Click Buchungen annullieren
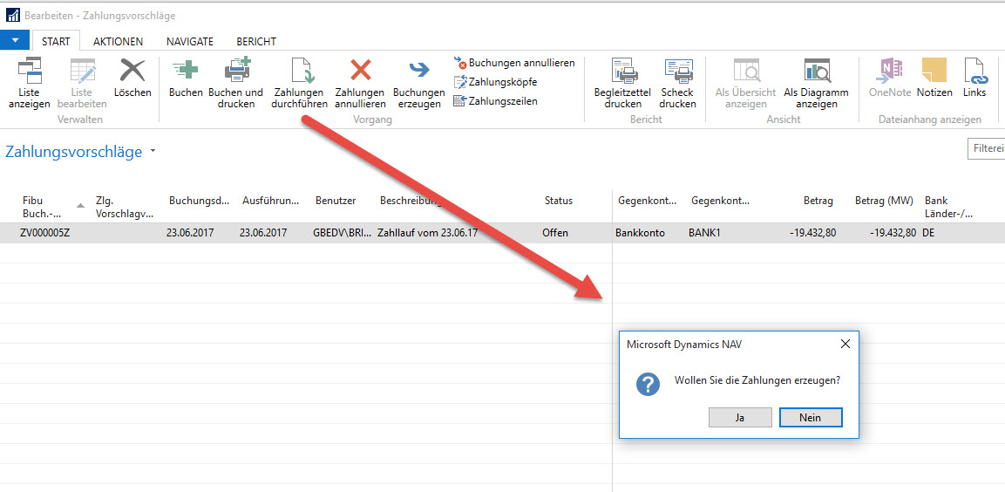 click(514, 63)
